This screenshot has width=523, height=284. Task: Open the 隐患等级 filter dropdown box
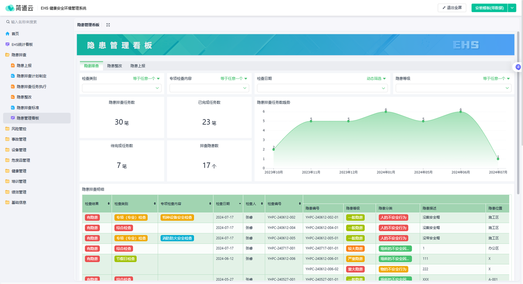[x=452, y=88]
